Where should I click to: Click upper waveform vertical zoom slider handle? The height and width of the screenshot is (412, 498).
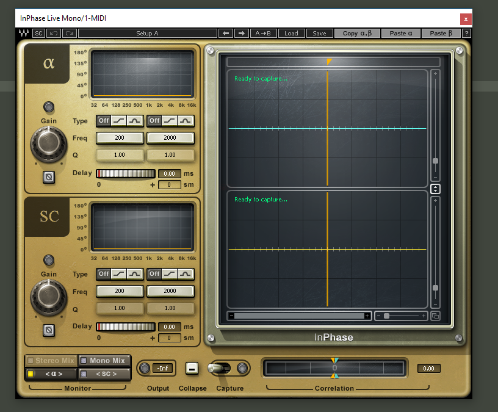click(435, 161)
